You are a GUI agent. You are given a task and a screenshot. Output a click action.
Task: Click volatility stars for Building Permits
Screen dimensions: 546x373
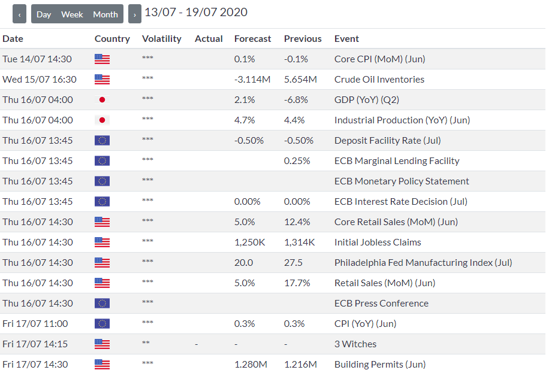tap(147, 365)
